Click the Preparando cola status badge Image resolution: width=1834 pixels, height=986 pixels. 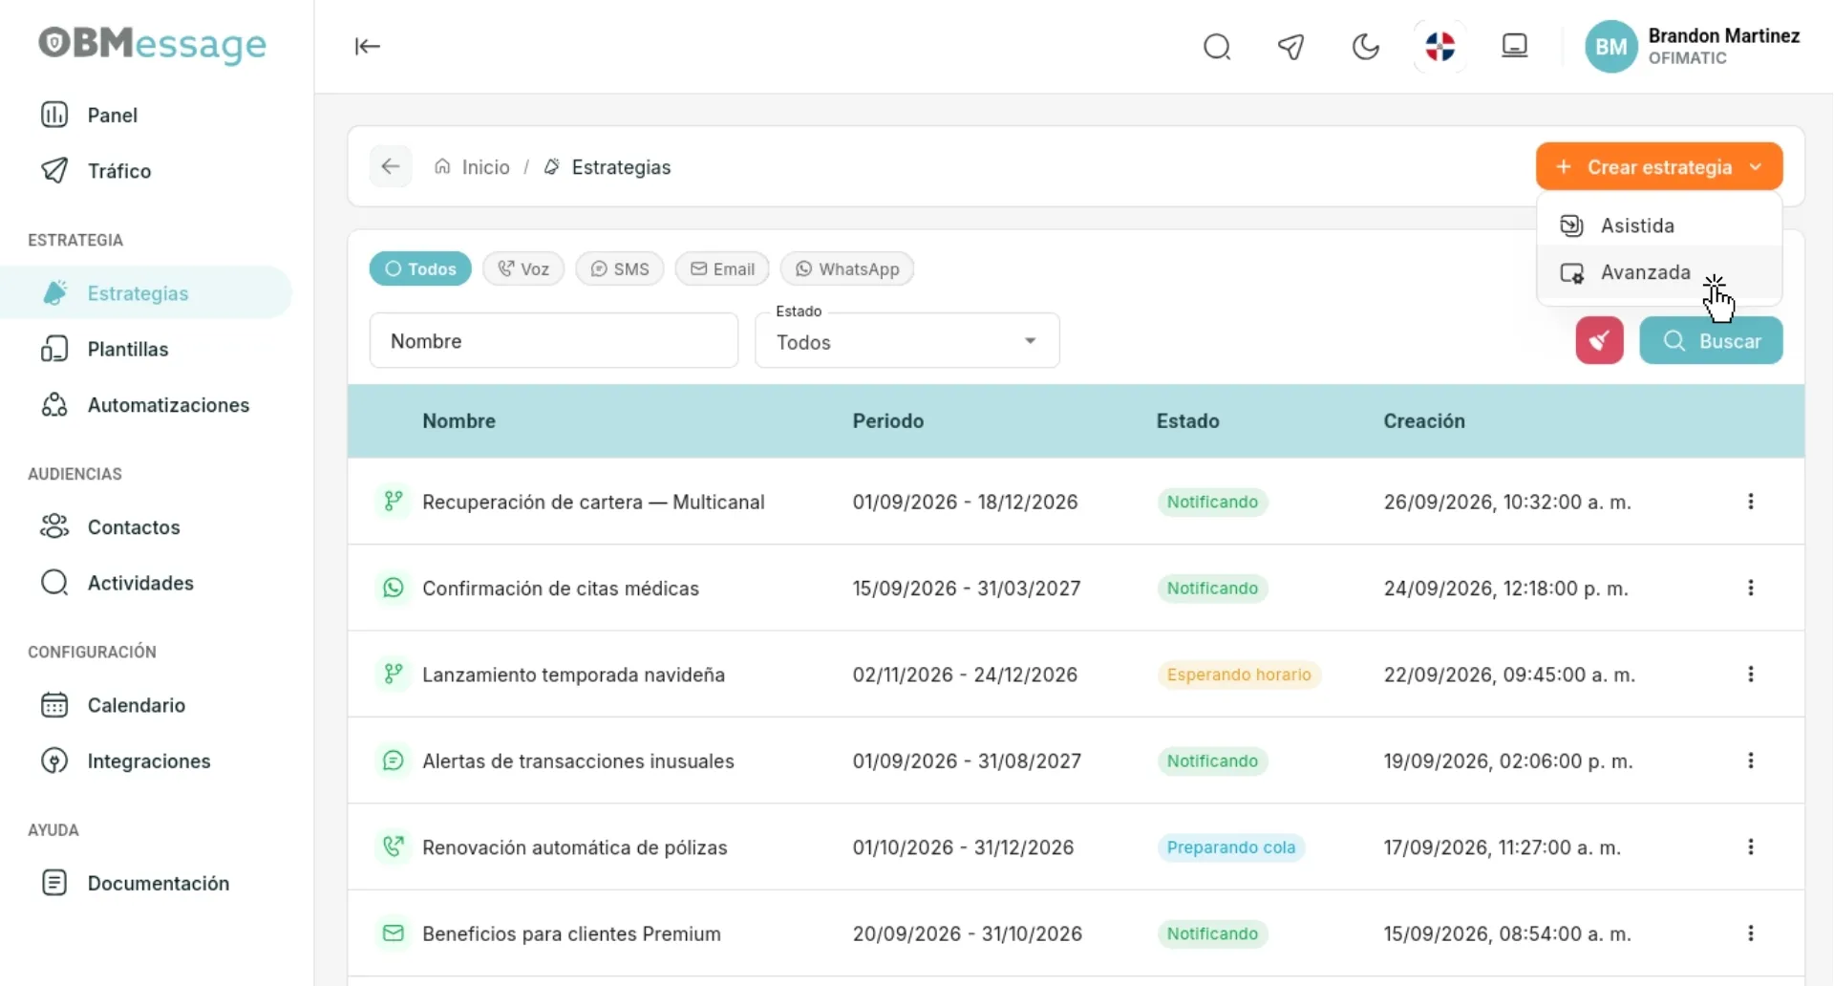click(1231, 847)
